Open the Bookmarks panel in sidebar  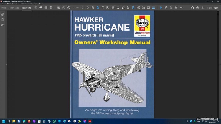click(x=3, y=20)
